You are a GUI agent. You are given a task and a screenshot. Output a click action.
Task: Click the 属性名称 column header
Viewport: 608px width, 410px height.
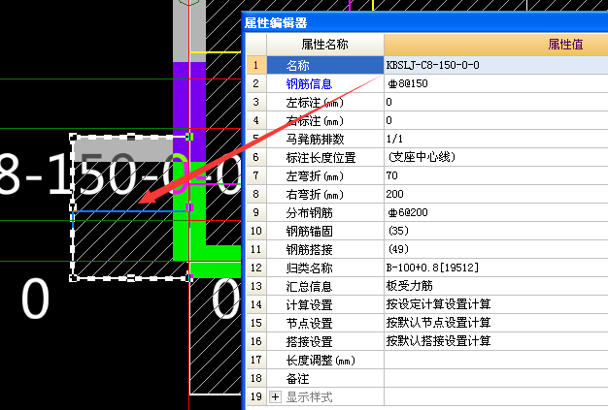pyautogui.click(x=325, y=45)
